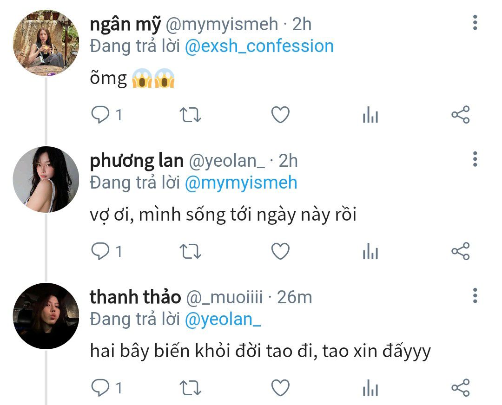Open more options menu for ngân mỹ's tweet

tap(475, 23)
